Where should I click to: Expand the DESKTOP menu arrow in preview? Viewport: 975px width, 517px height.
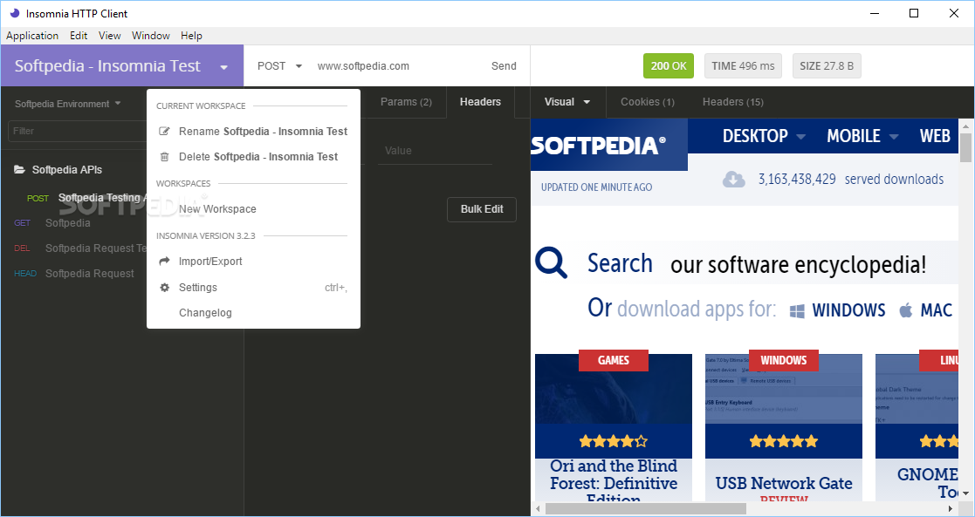[x=801, y=137]
